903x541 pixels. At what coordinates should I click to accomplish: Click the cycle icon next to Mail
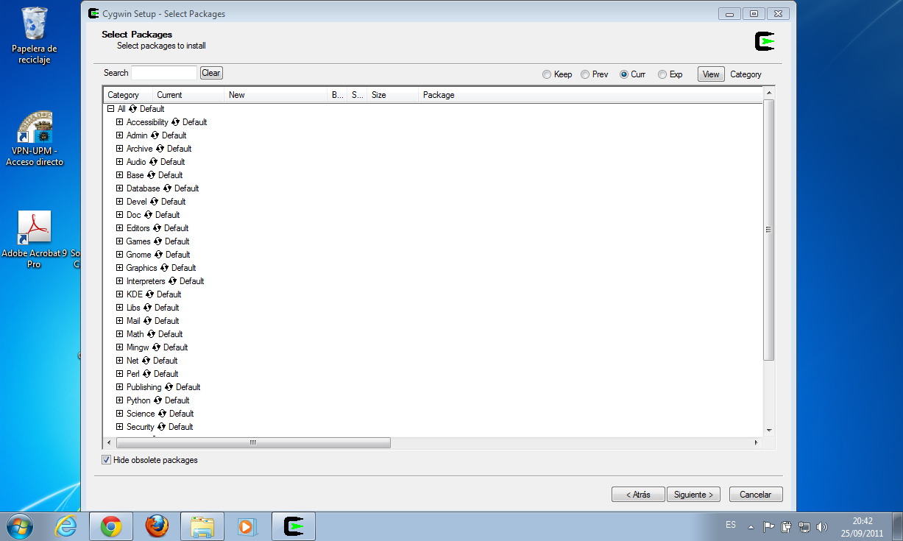148,321
